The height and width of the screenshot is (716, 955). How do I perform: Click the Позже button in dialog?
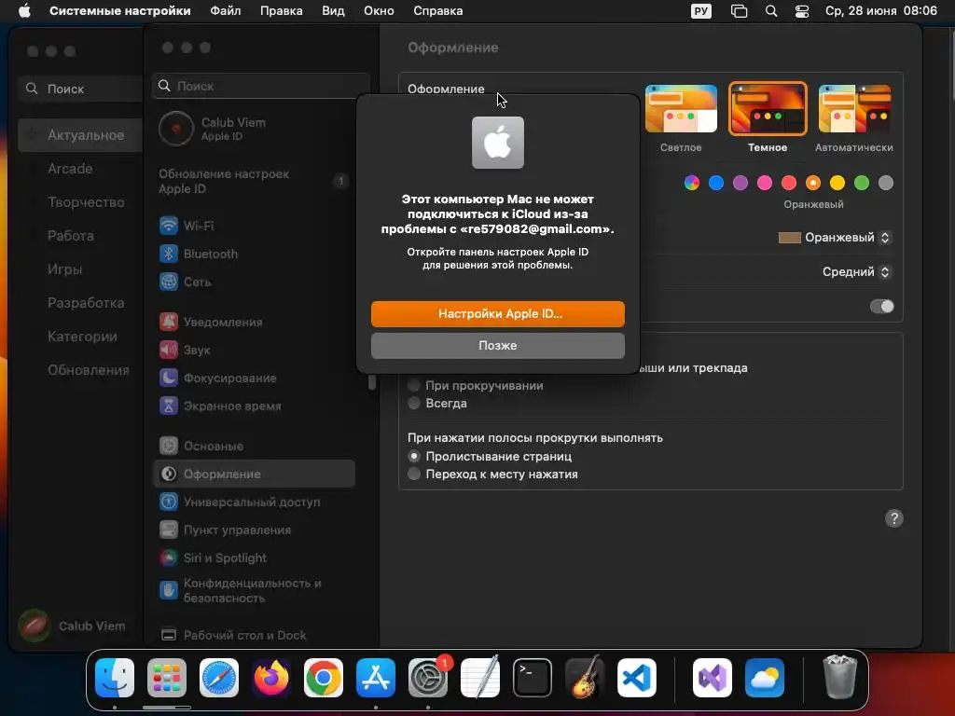498,345
